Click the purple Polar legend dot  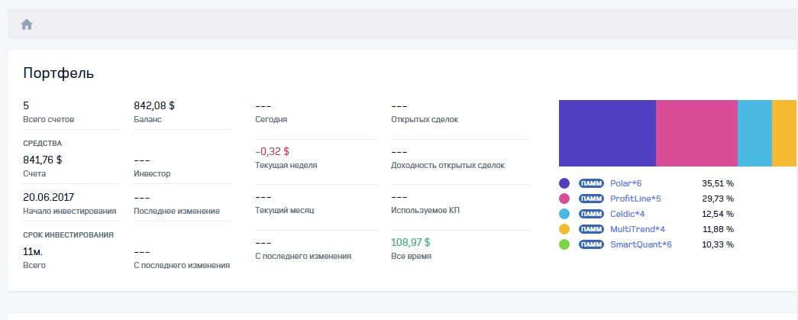pyautogui.click(x=564, y=183)
